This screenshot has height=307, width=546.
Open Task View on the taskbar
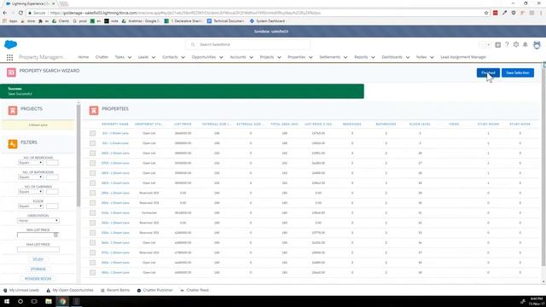[x=34, y=301]
